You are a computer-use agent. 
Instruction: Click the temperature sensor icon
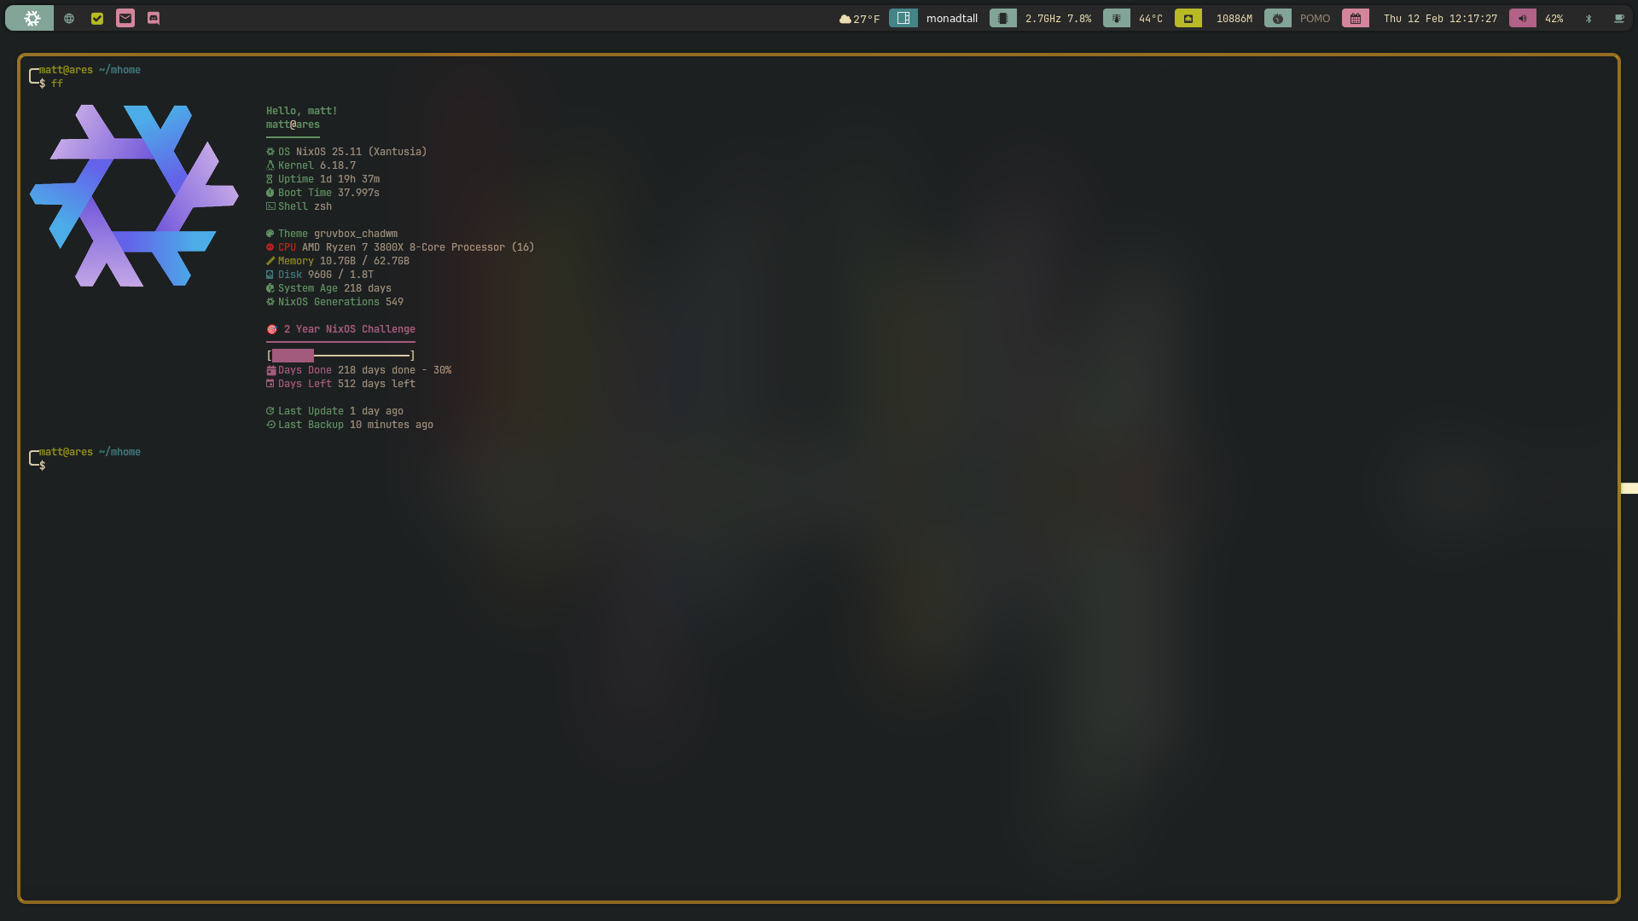(1116, 18)
